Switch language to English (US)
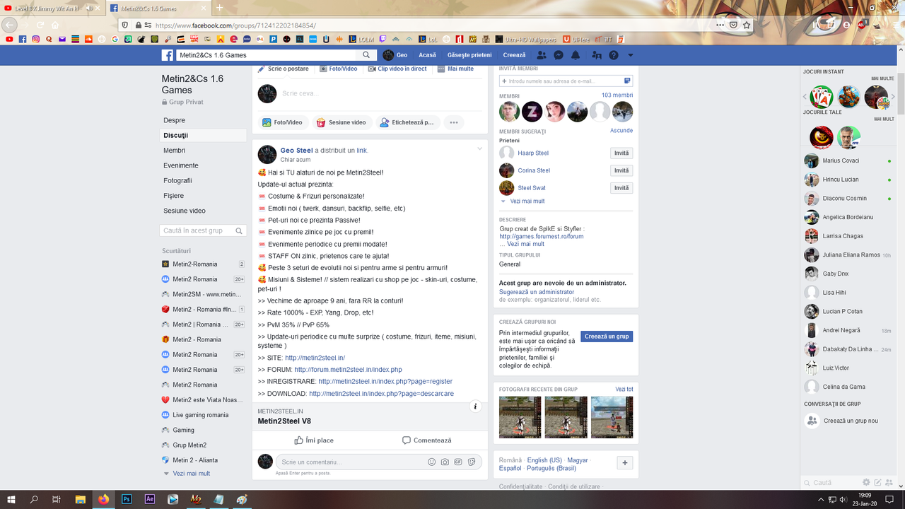The image size is (905, 509). (x=544, y=460)
